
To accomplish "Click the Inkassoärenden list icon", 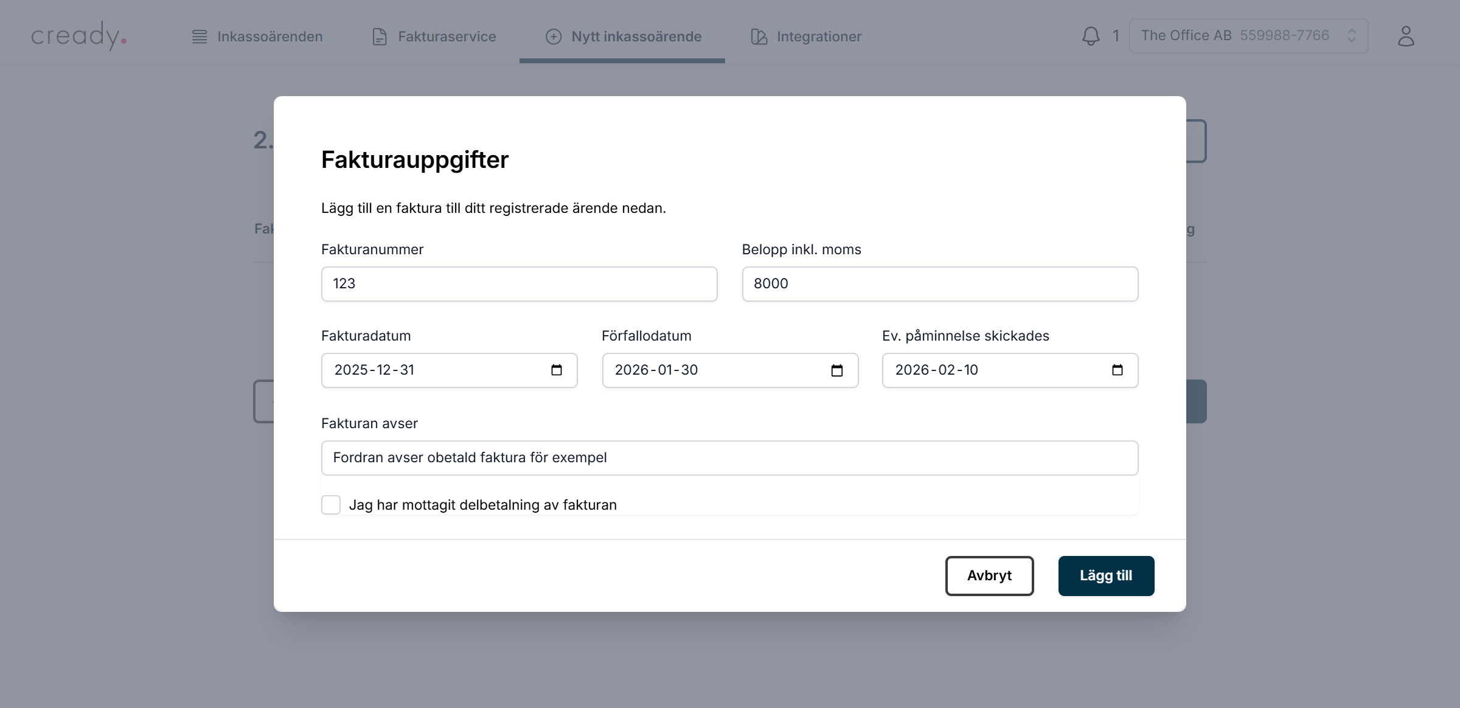I will [x=200, y=36].
